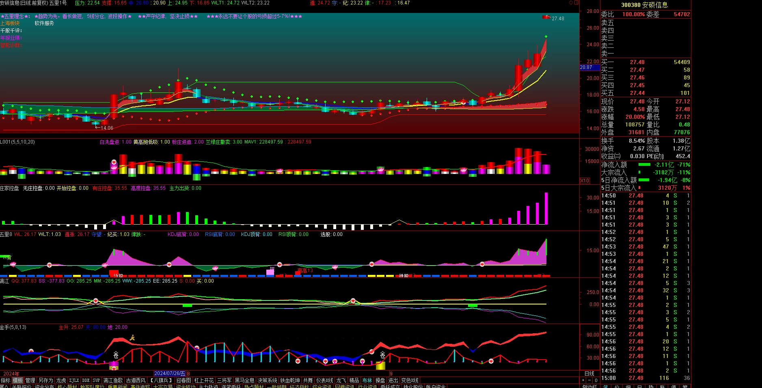Click the 资金驱动 bottom link
This screenshot has width=762, height=388.
coord(186,386)
